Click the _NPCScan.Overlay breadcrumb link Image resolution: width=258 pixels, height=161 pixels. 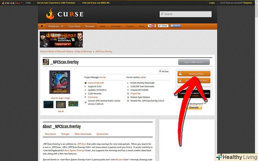click(103, 51)
